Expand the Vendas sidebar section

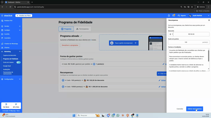click(11, 26)
